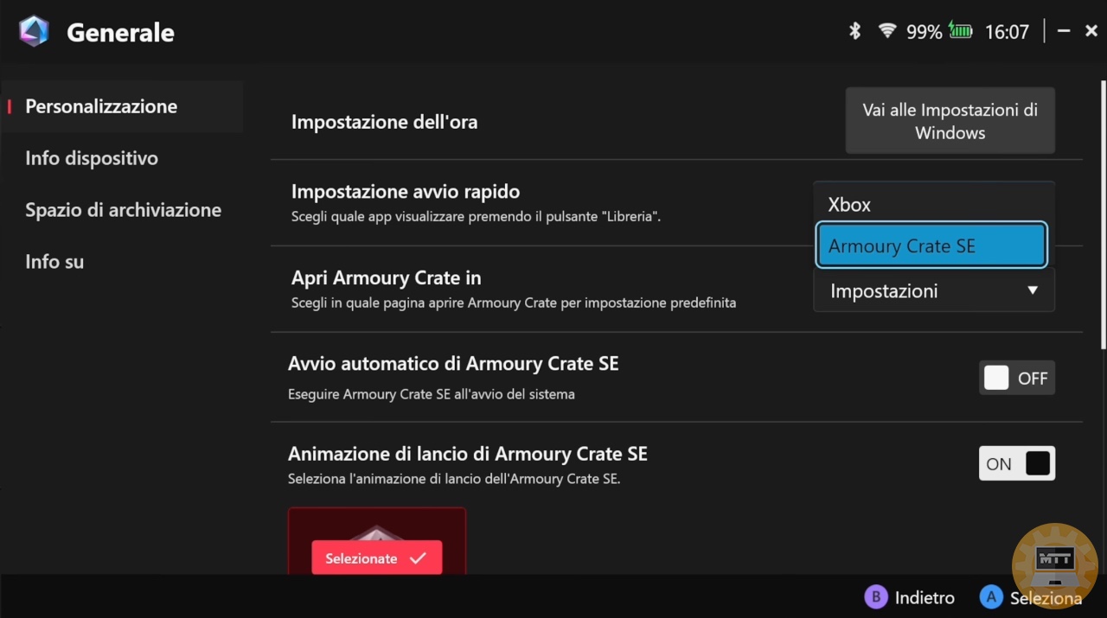Click the clock showing 16:07

pos(1007,32)
